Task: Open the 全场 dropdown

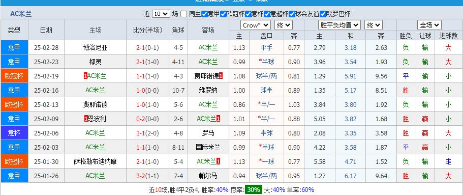Action: pyautogui.click(x=429, y=25)
